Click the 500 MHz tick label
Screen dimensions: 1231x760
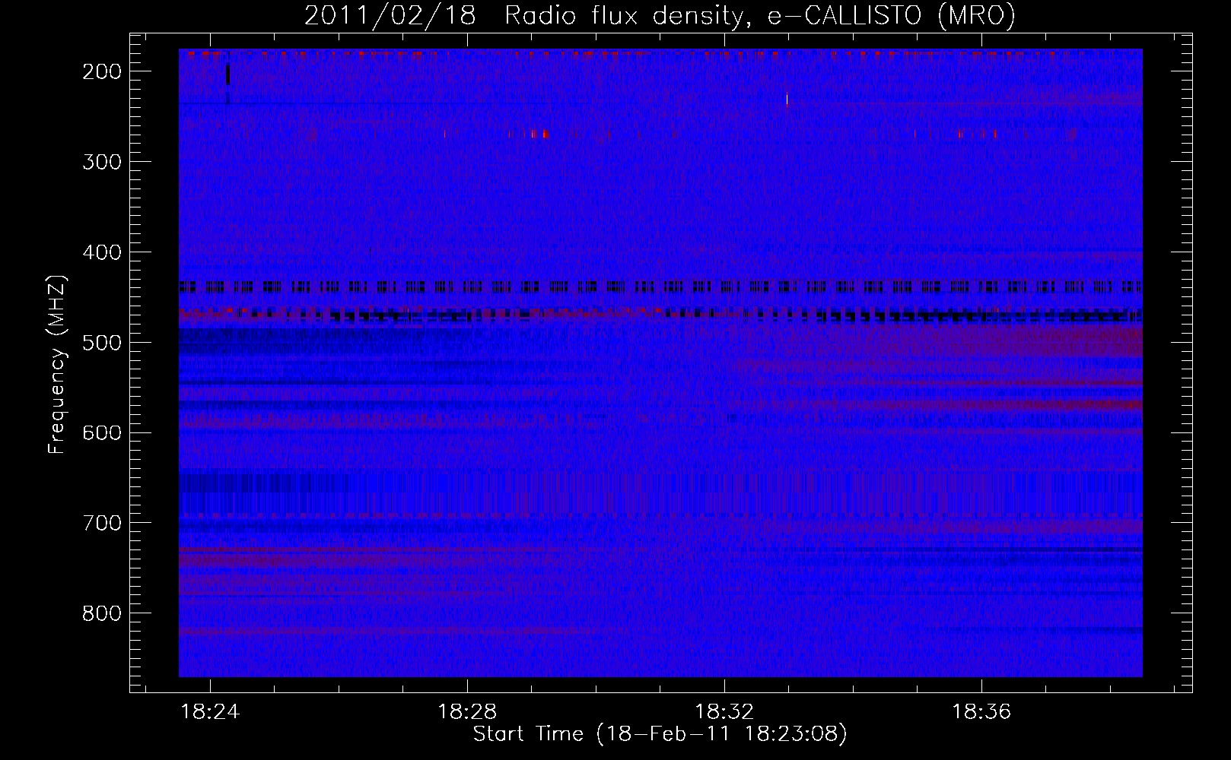(101, 343)
